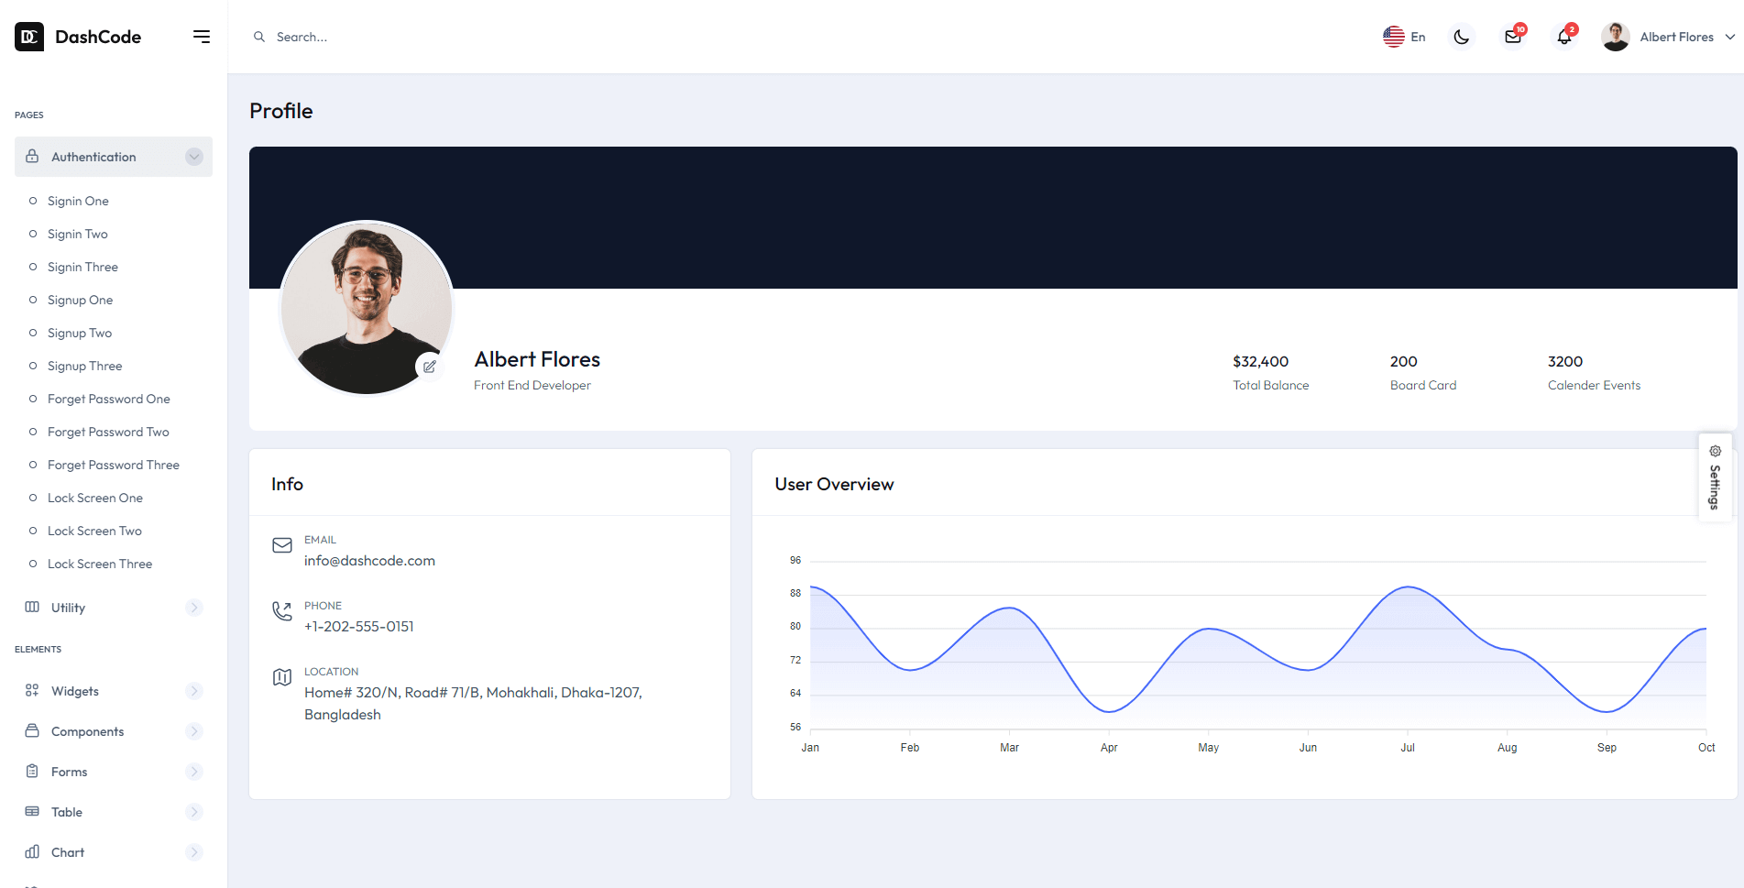Screen dimensions: 1744x888
Task: Click the header avatar thumbnail
Action: coord(1615,37)
